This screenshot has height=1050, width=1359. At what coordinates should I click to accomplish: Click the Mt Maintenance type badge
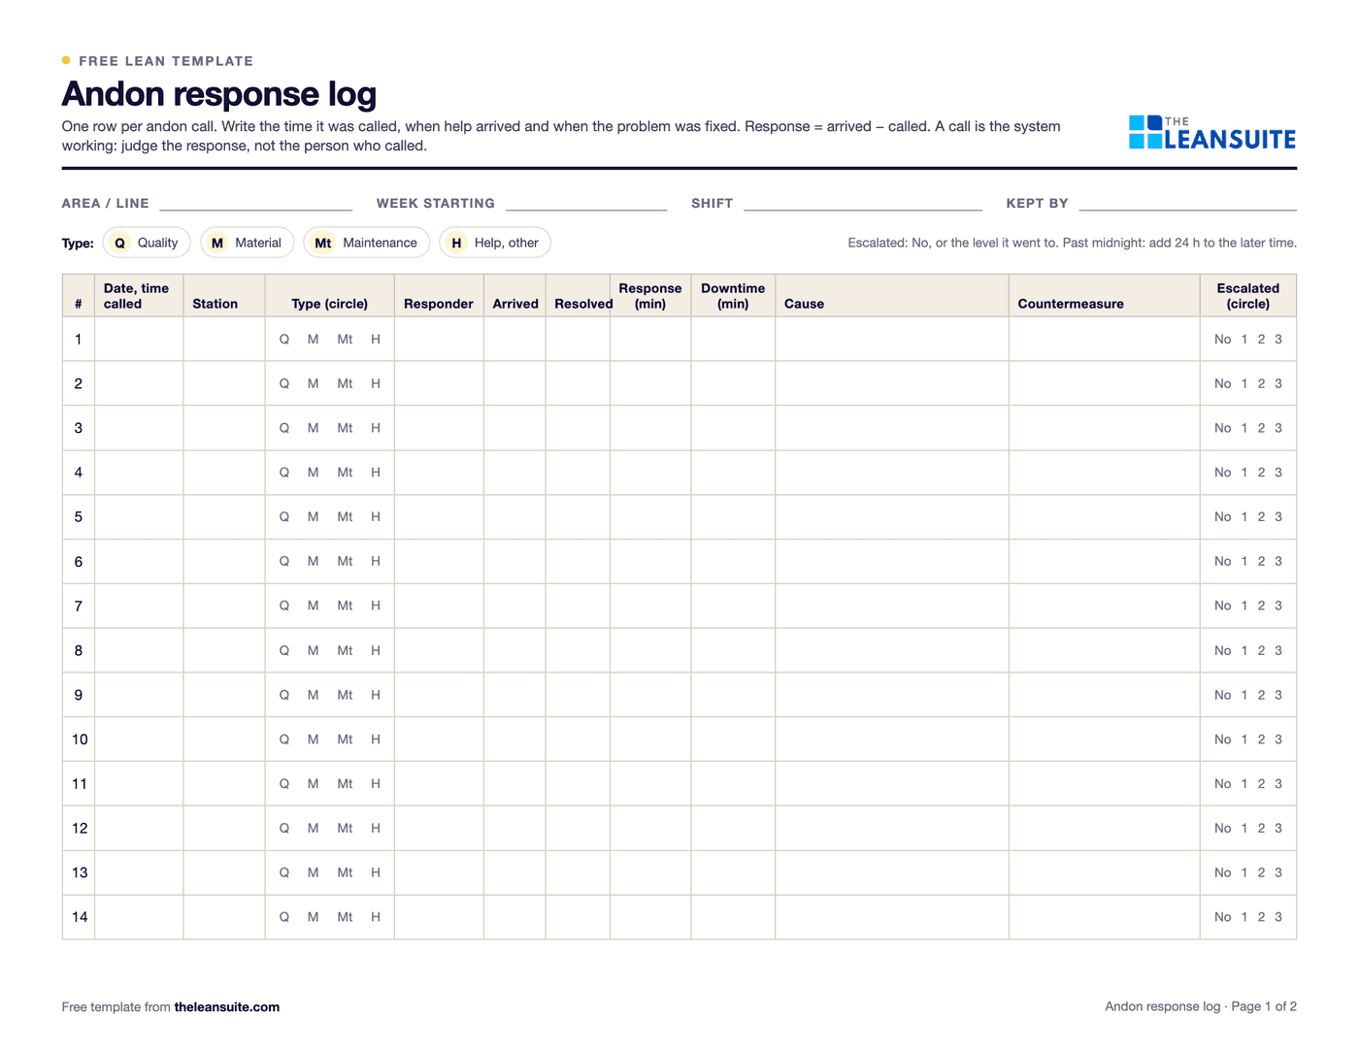coord(366,243)
